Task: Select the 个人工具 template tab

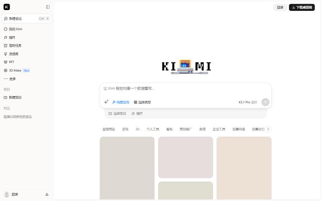Action: coord(153,129)
